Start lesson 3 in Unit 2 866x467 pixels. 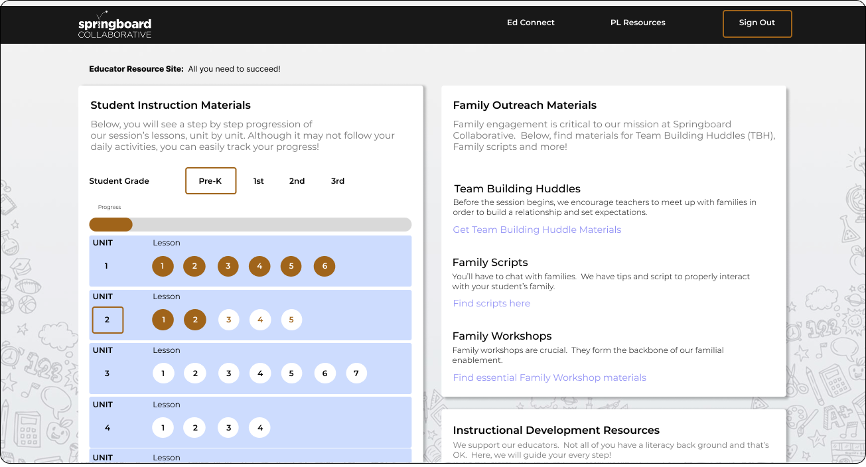(228, 320)
